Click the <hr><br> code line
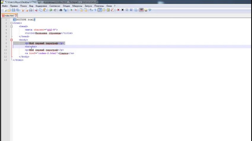The height and width of the screenshot is (141, 252). 31,47
